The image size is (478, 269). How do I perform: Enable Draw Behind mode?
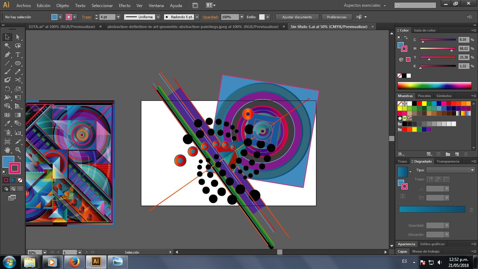click(13, 189)
